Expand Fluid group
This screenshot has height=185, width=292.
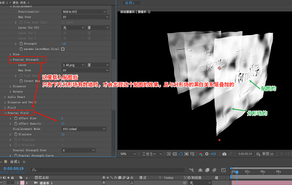click(x=5, y=107)
